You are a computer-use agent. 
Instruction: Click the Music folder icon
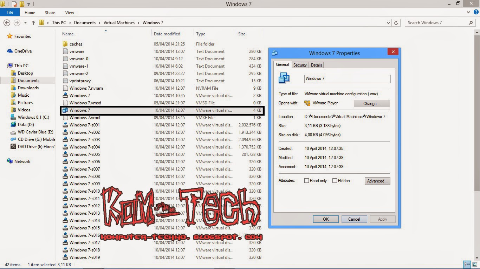point(13,95)
